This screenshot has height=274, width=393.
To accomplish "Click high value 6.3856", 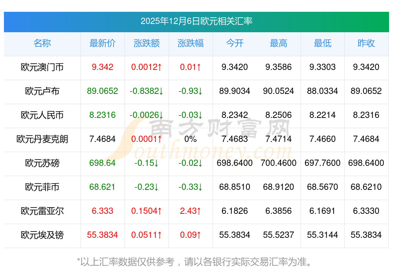I will [x=279, y=211].
